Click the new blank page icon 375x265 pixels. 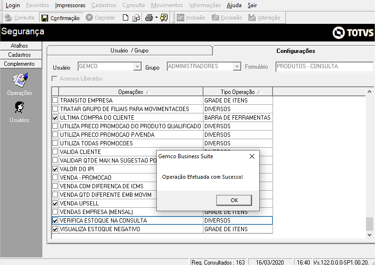tap(125, 18)
